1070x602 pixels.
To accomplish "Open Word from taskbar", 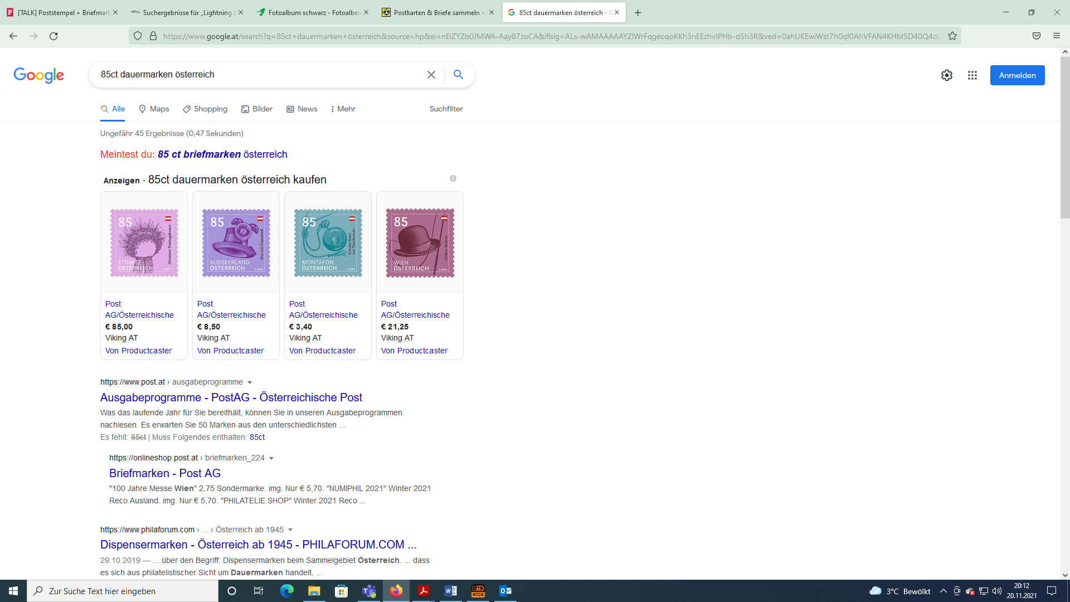I will pos(451,591).
